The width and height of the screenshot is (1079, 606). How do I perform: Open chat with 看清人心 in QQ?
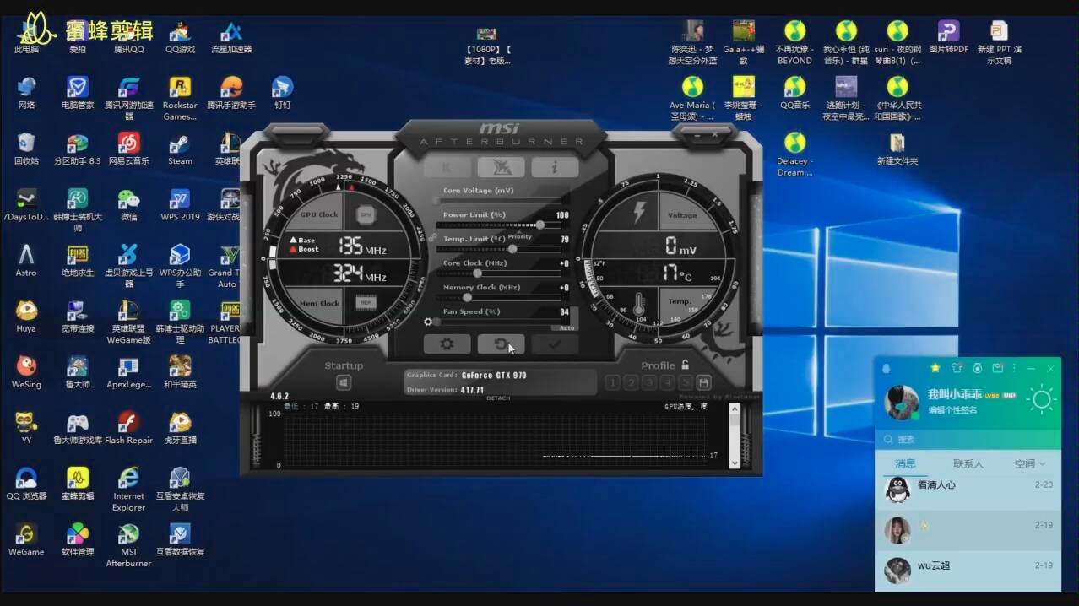(x=968, y=490)
